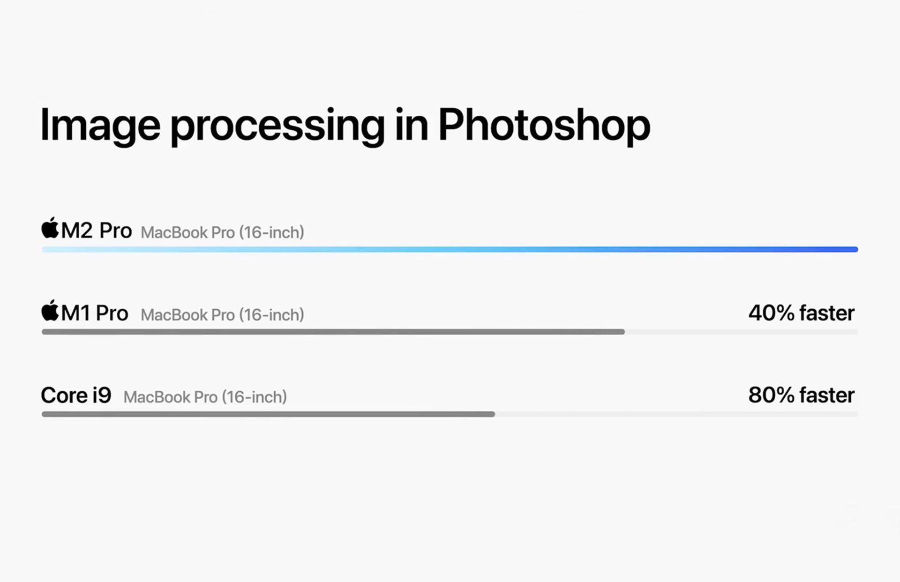Click the word "Photoshop" in the title
Viewport: 900px width, 582px height.
544,126
